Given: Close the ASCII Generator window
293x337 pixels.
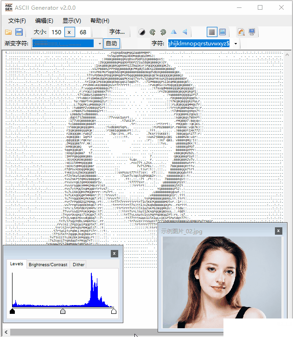Looking at the screenshot, I should coord(281,7).
